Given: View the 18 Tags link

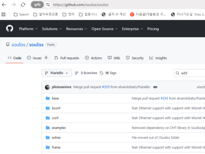Looking at the screenshot, I should (x=108, y=73).
